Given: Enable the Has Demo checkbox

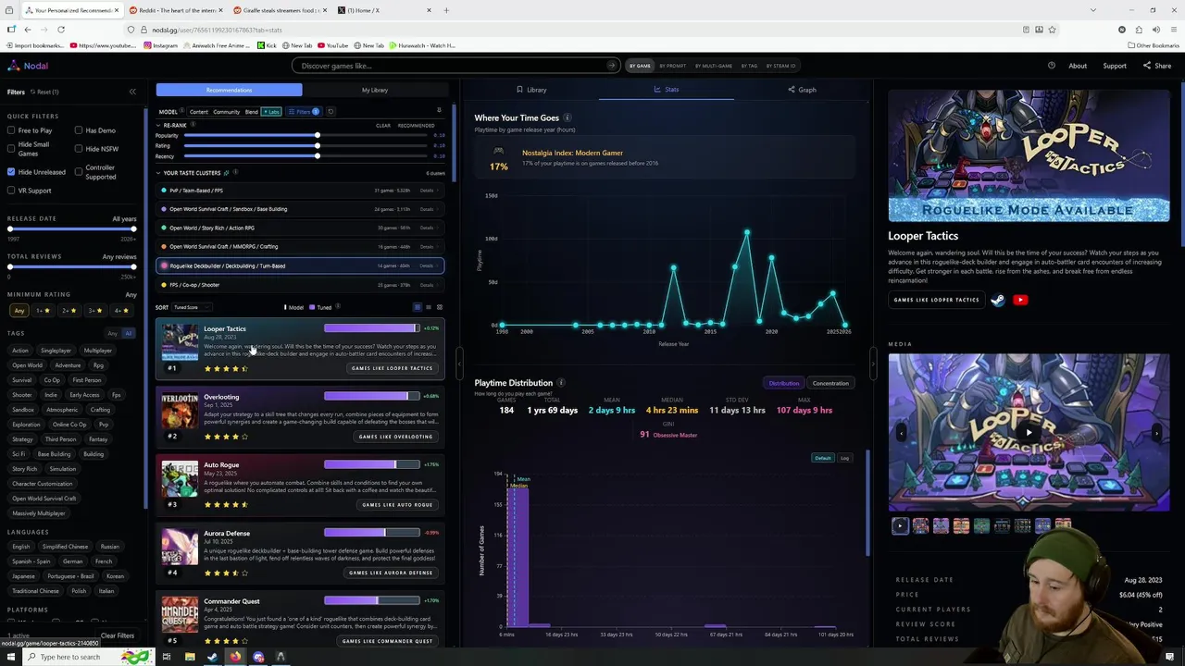Looking at the screenshot, I should (79, 130).
